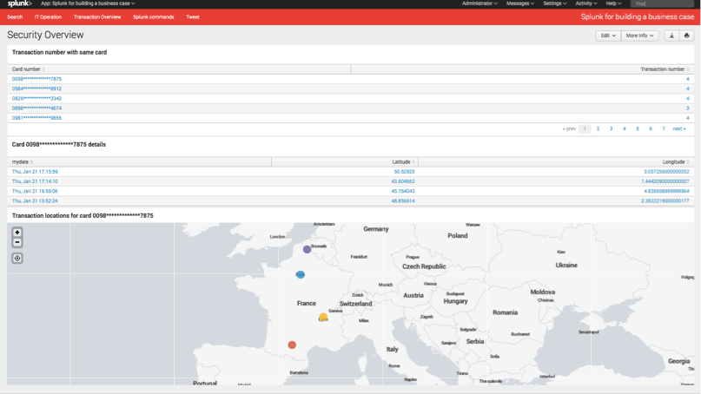Select card 0898**************4674
Image resolution: width=701 pixels, height=394 pixels.
click(x=36, y=108)
